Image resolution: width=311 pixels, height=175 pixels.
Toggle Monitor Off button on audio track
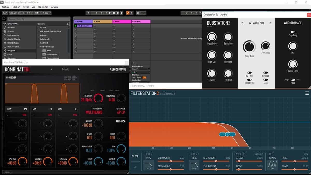point(144,78)
